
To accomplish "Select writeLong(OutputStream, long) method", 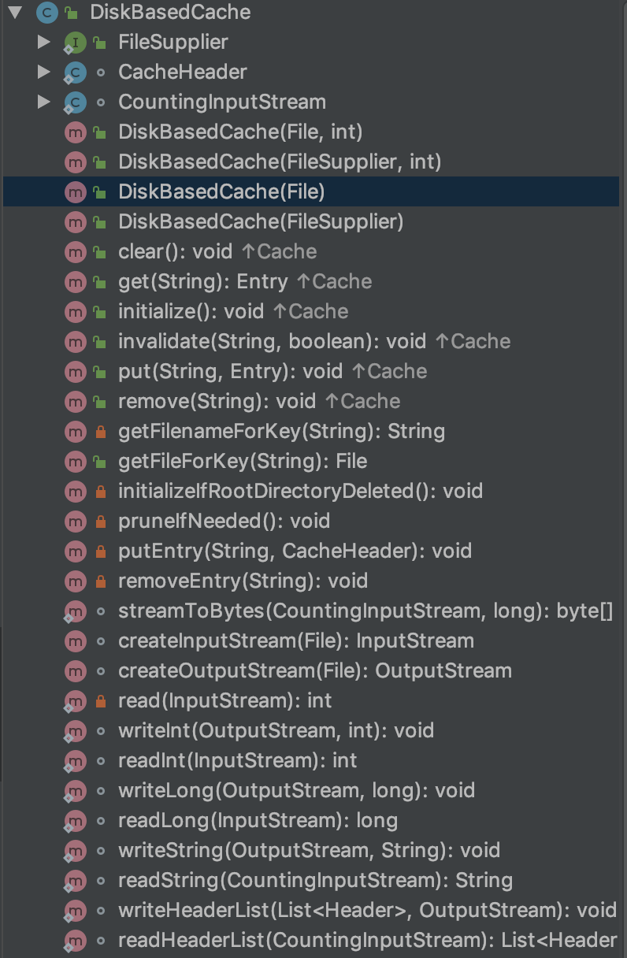I will (x=296, y=790).
